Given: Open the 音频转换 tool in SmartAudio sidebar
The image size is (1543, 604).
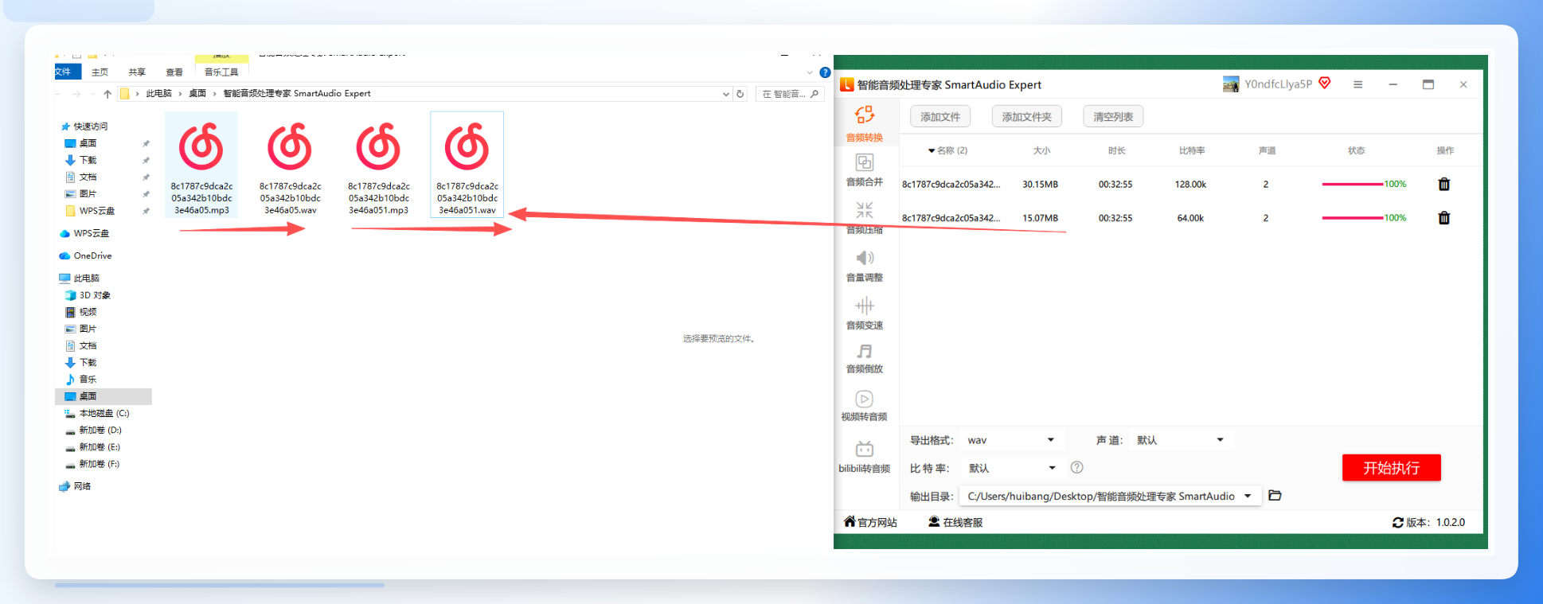Looking at the screenshot, I should 864,124.
